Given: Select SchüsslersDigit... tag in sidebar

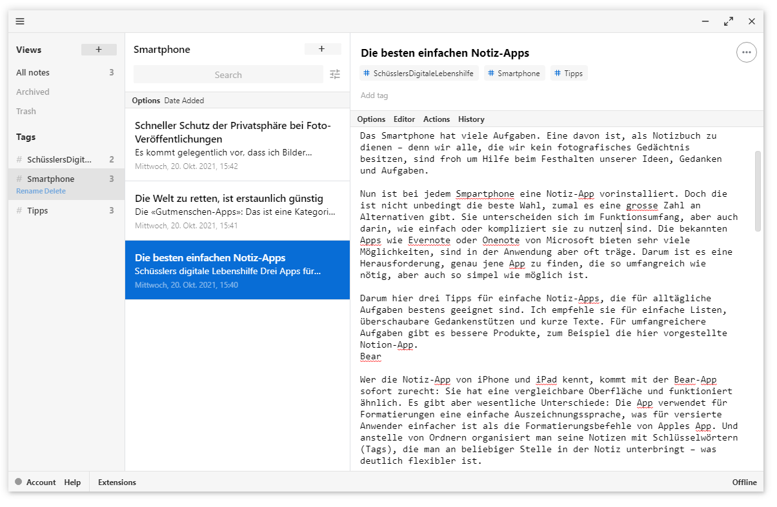Looking at the screenshot, I should (x=66, y=159).
